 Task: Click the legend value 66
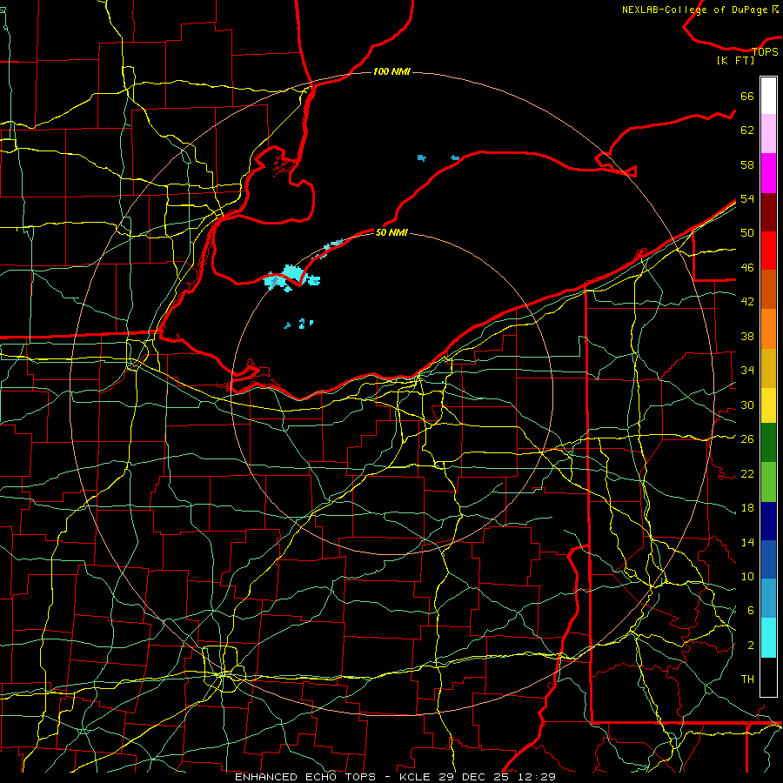tap(747, 97)
